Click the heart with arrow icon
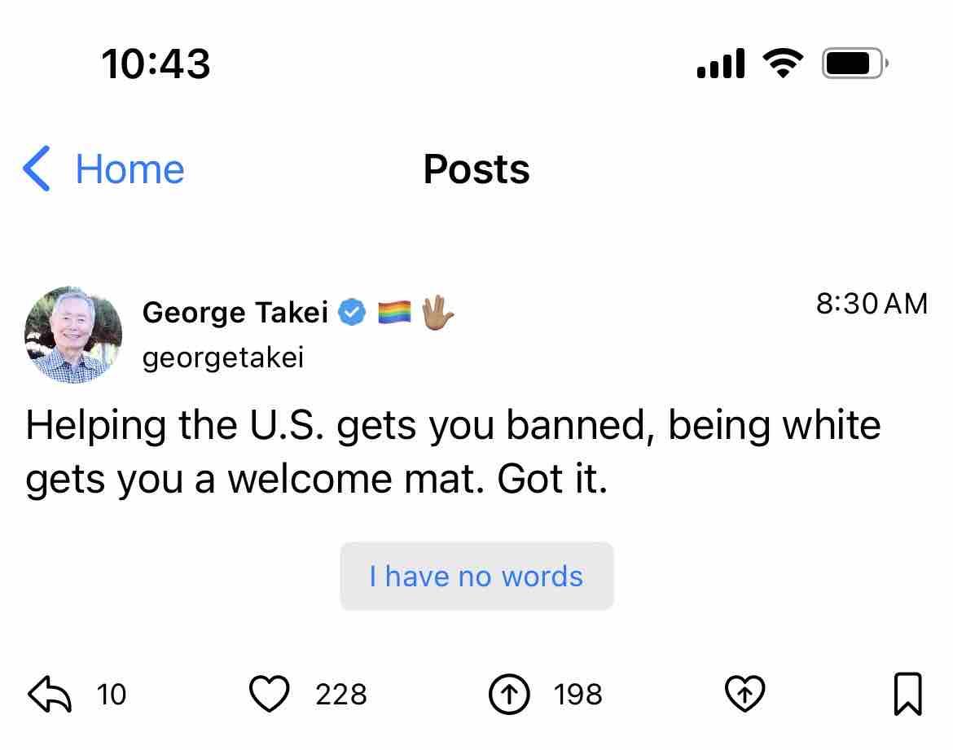Screen dimensions: 953x750 click(744, 695)
